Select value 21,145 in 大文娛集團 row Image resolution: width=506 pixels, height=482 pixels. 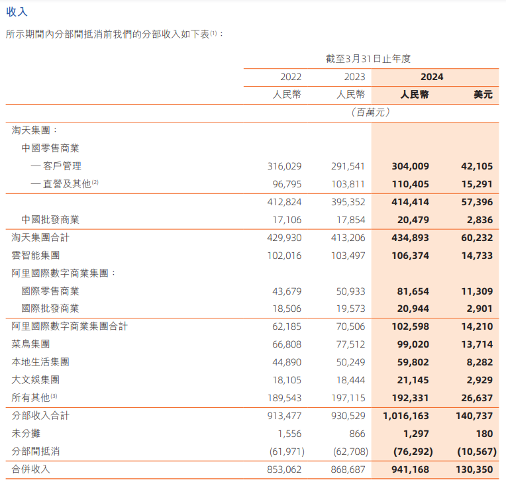coord(413,381)
